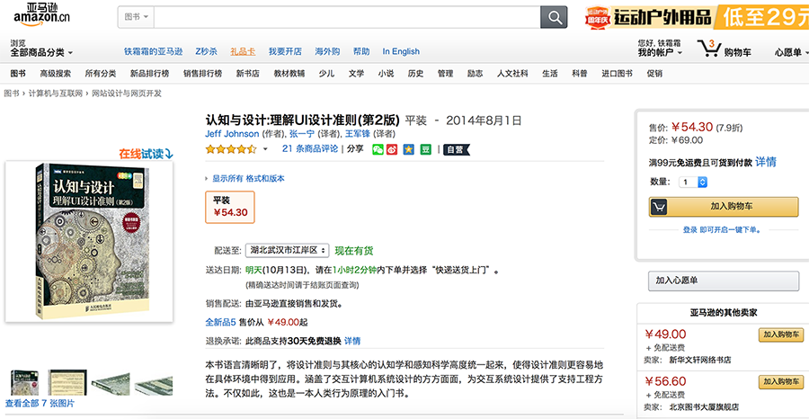Click 我要开店 link
The height and width of the screenshot is (419, 809).
(x=285, y=51)
